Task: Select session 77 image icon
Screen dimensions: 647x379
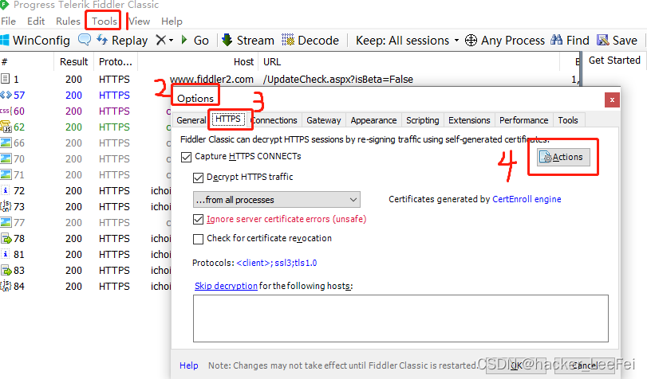Action: coord(6,222)
